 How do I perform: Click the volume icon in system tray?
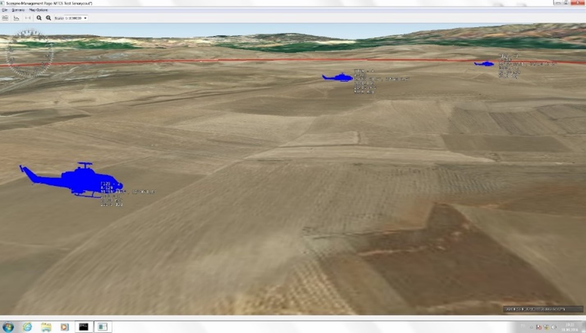coord(554,327)
